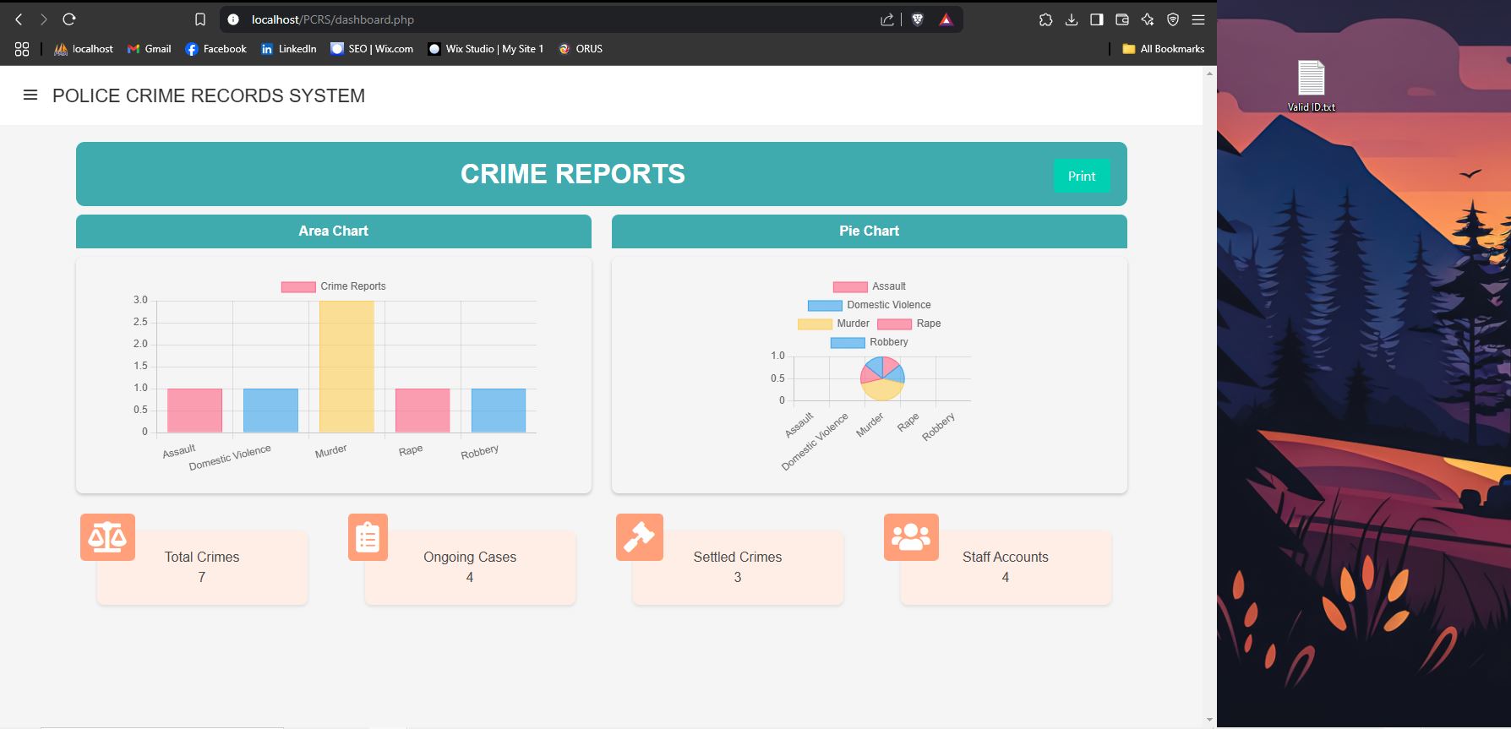Click the Settled Crimes gavel icon
Viewport: 1511px width, 729px height.
(x=639, y=537)
